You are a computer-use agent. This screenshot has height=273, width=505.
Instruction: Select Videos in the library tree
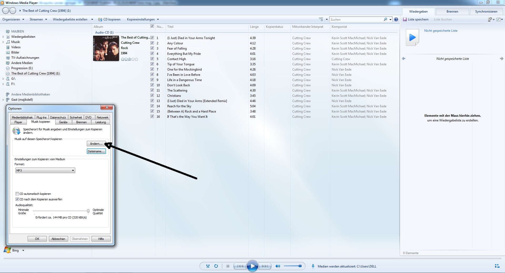coord(16,47)
